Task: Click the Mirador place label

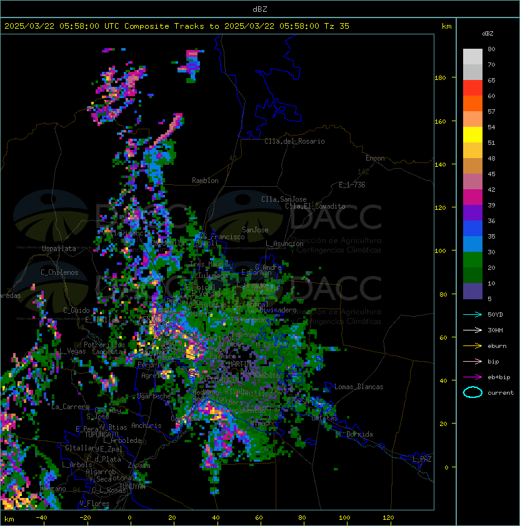Action: click(263, 423)
